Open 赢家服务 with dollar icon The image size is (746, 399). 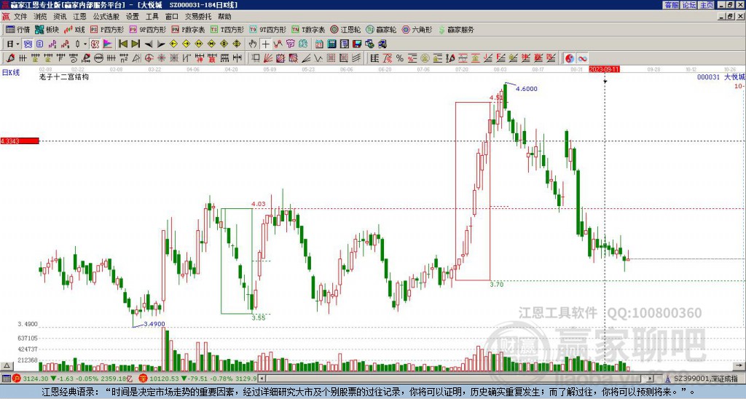tap(456, 29)
